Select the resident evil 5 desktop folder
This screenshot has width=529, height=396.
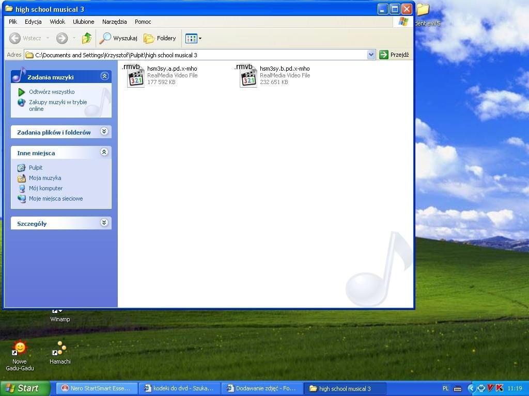pyautogui.click(x=427, y=14)
